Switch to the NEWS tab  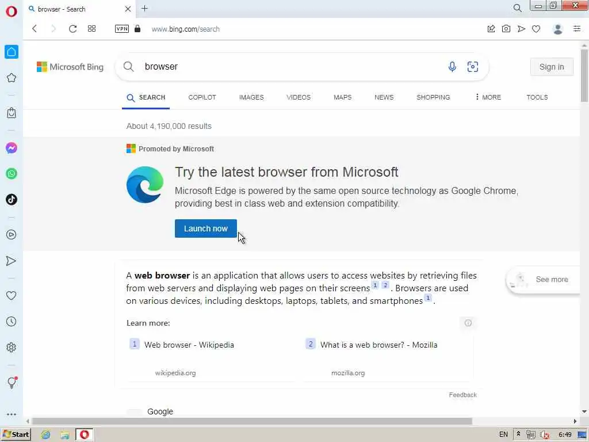[x=384, y=97]
